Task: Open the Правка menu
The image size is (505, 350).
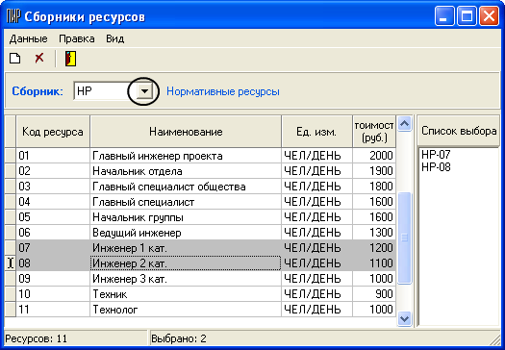Action: tap(77, 39)
